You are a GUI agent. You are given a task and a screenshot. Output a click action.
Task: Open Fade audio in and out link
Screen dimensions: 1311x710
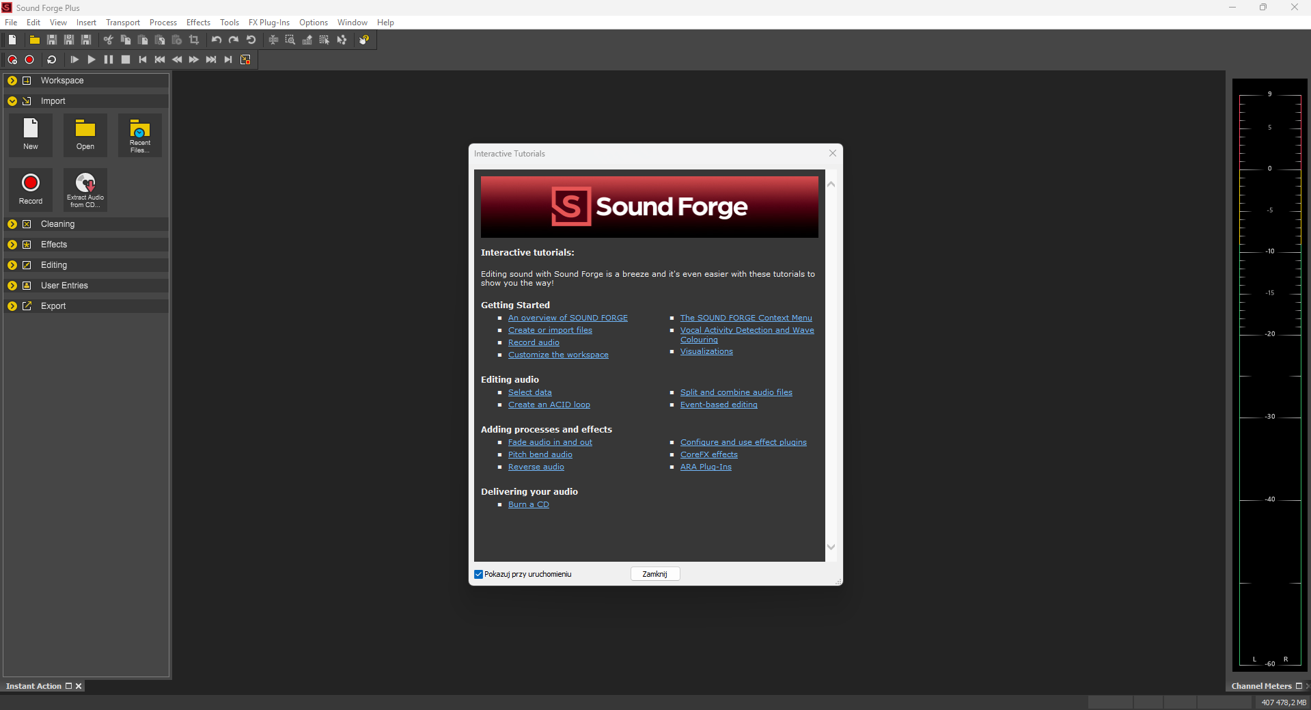550,442
